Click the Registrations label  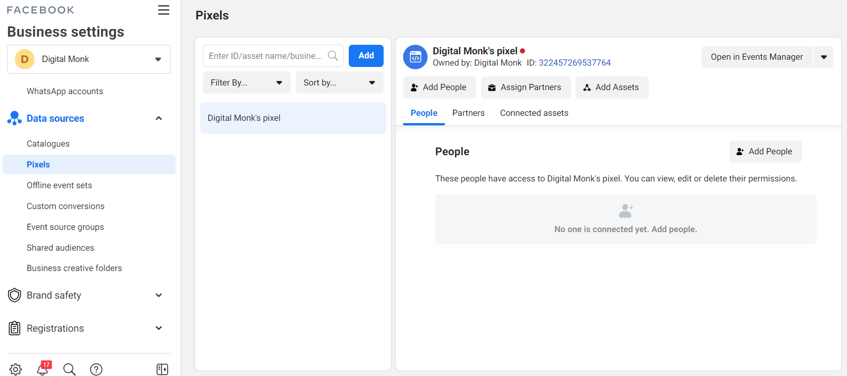click(55, 328)
